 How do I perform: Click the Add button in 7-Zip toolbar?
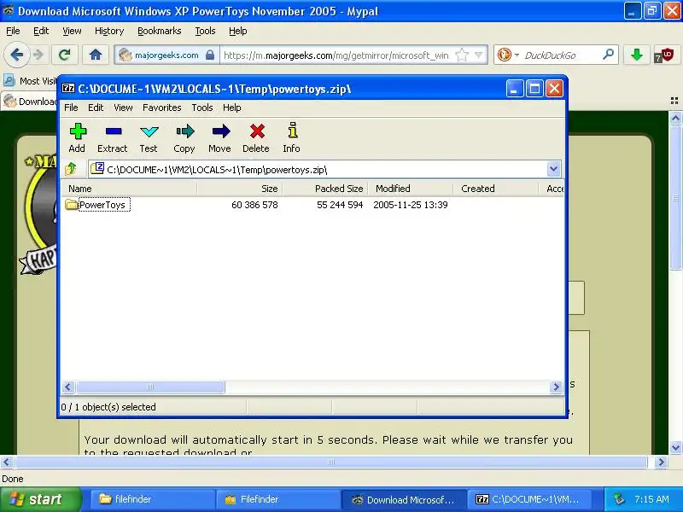(x=78, y=137)
